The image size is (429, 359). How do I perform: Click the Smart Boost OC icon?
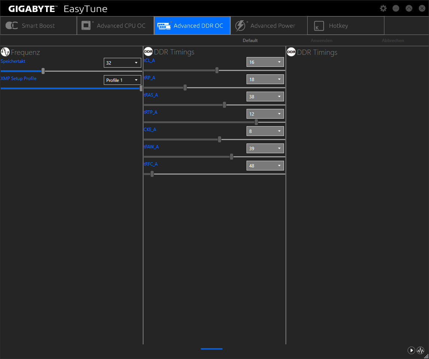12,26
